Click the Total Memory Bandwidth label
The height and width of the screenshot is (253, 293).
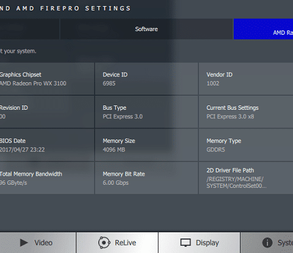point(31,174)
